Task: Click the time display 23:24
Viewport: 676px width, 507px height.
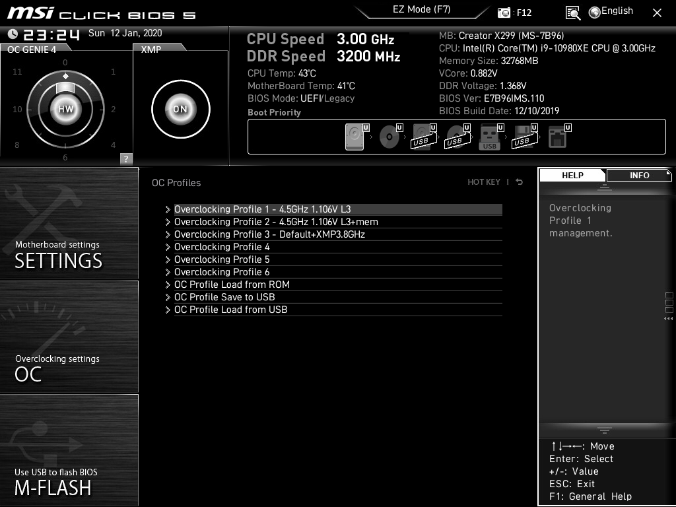Action: point(51,34)
